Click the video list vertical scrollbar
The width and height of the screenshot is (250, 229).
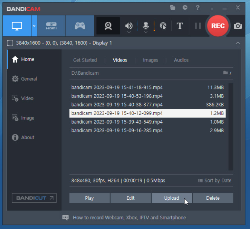(x=231, y=127)
